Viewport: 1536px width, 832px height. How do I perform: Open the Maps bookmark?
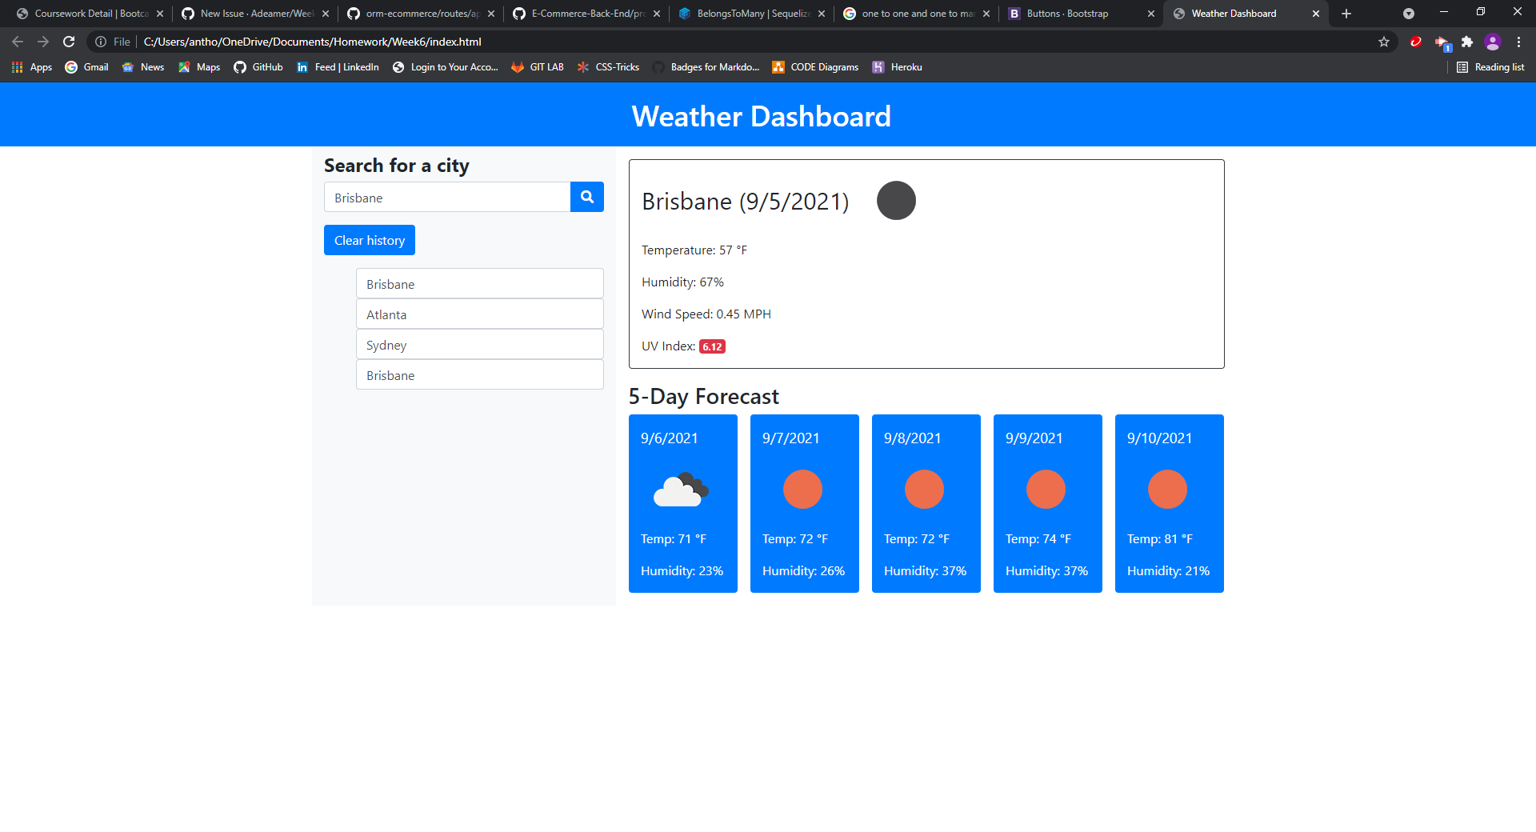click(199, 67)
